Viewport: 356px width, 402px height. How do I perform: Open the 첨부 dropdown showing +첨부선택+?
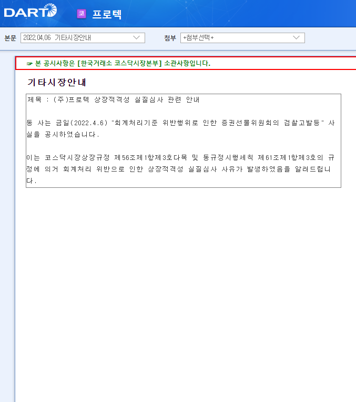click(242, 38)
